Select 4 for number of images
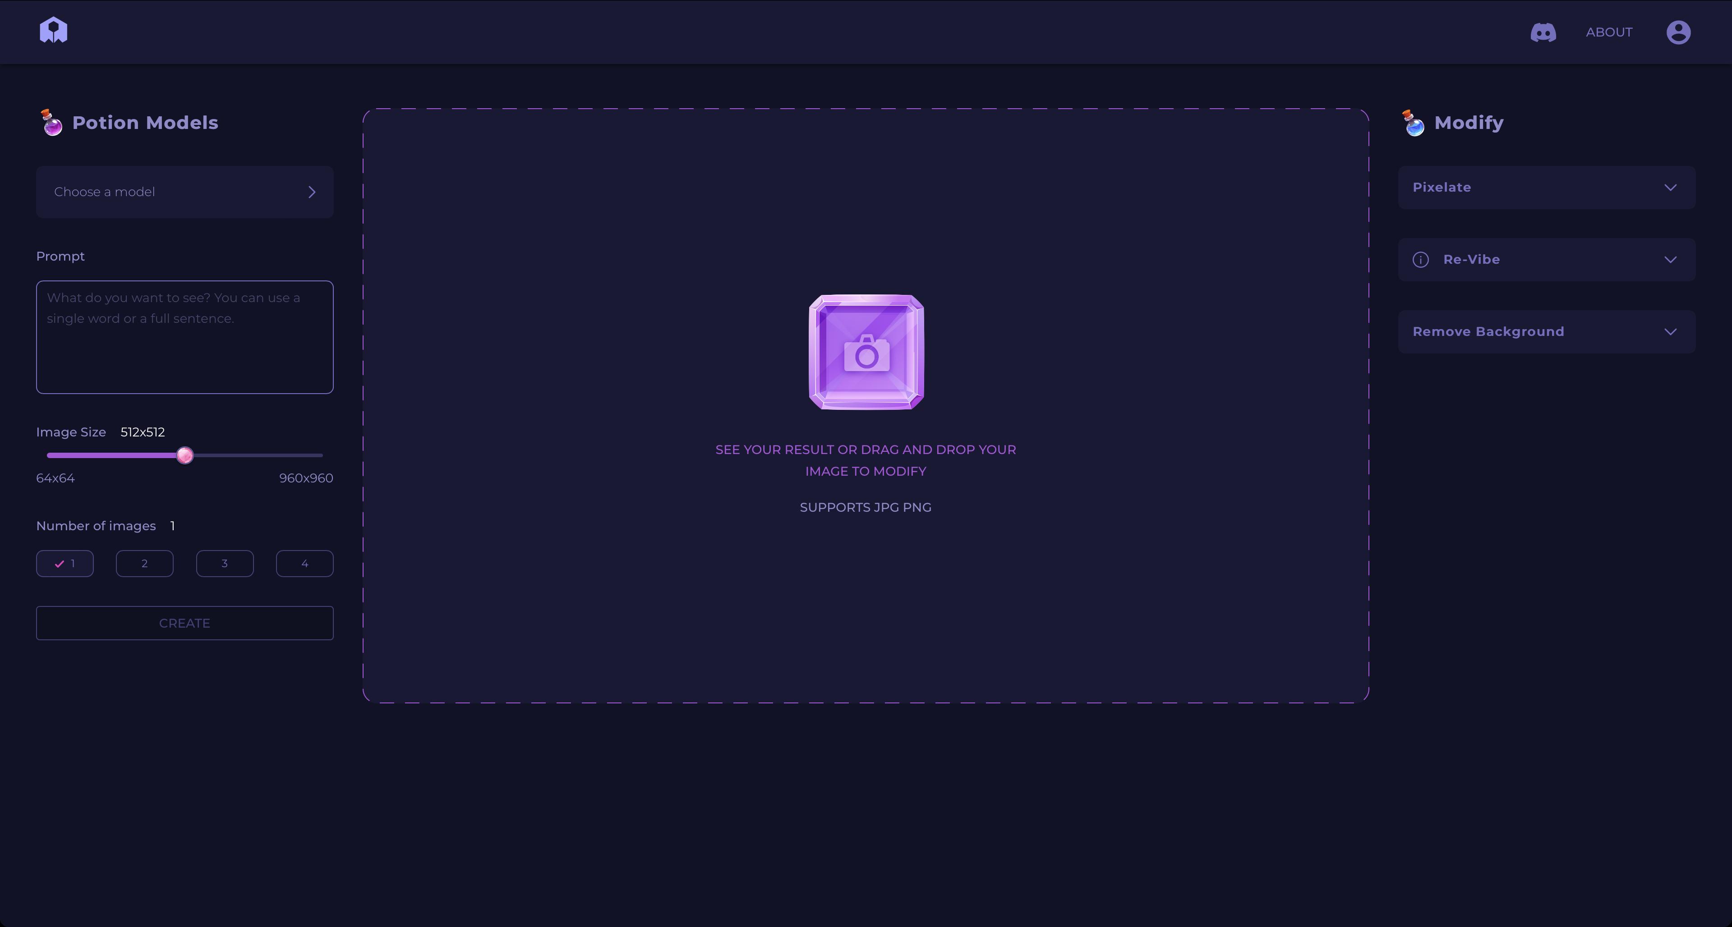The width and height of the screenshot is (1732, 927). tap(304, 563)
